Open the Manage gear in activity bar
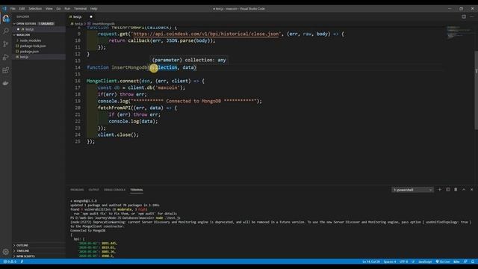 [x=6, y=252]
